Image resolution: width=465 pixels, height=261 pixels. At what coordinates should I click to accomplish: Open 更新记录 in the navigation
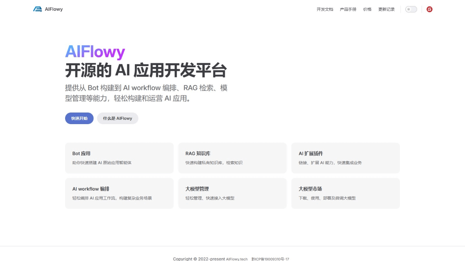[x=386, y=9]
